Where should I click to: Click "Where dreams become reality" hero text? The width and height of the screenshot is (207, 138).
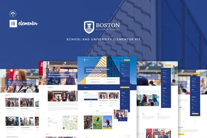(x=61, y=75)
